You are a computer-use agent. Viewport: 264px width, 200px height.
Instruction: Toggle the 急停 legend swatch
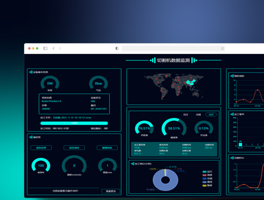click(205, 175)
